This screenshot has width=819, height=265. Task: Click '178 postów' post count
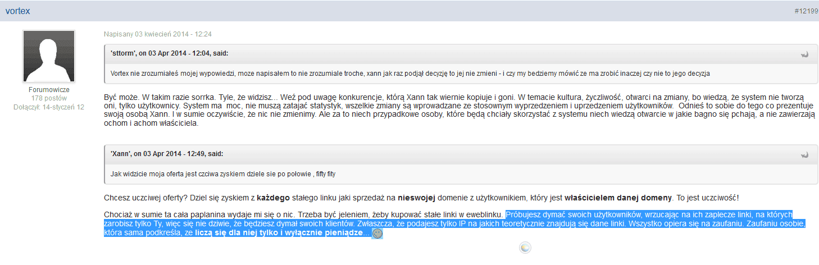click(x=49, y=98)
